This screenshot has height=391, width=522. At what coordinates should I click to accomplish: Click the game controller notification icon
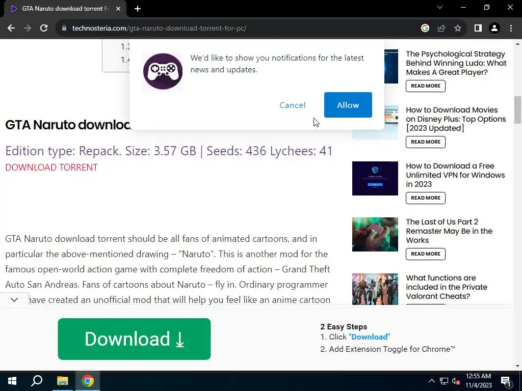pyautogui.click(x=163, y=71)
